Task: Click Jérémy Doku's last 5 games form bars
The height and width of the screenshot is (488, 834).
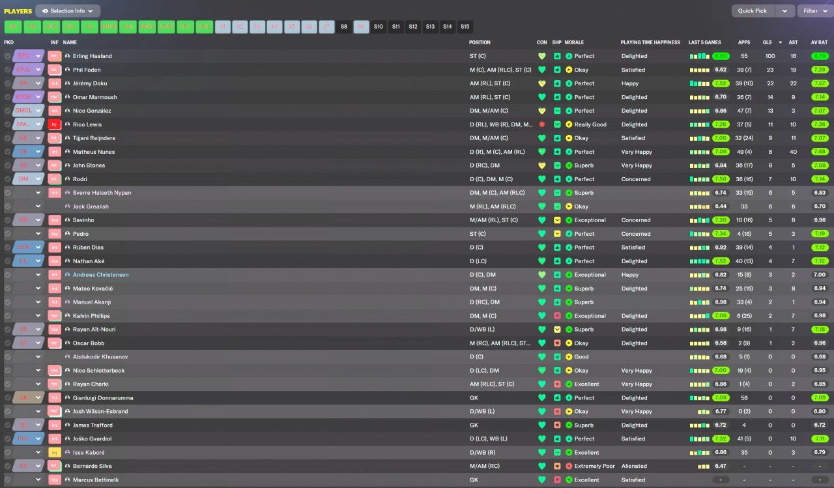Action: point(700,83)
